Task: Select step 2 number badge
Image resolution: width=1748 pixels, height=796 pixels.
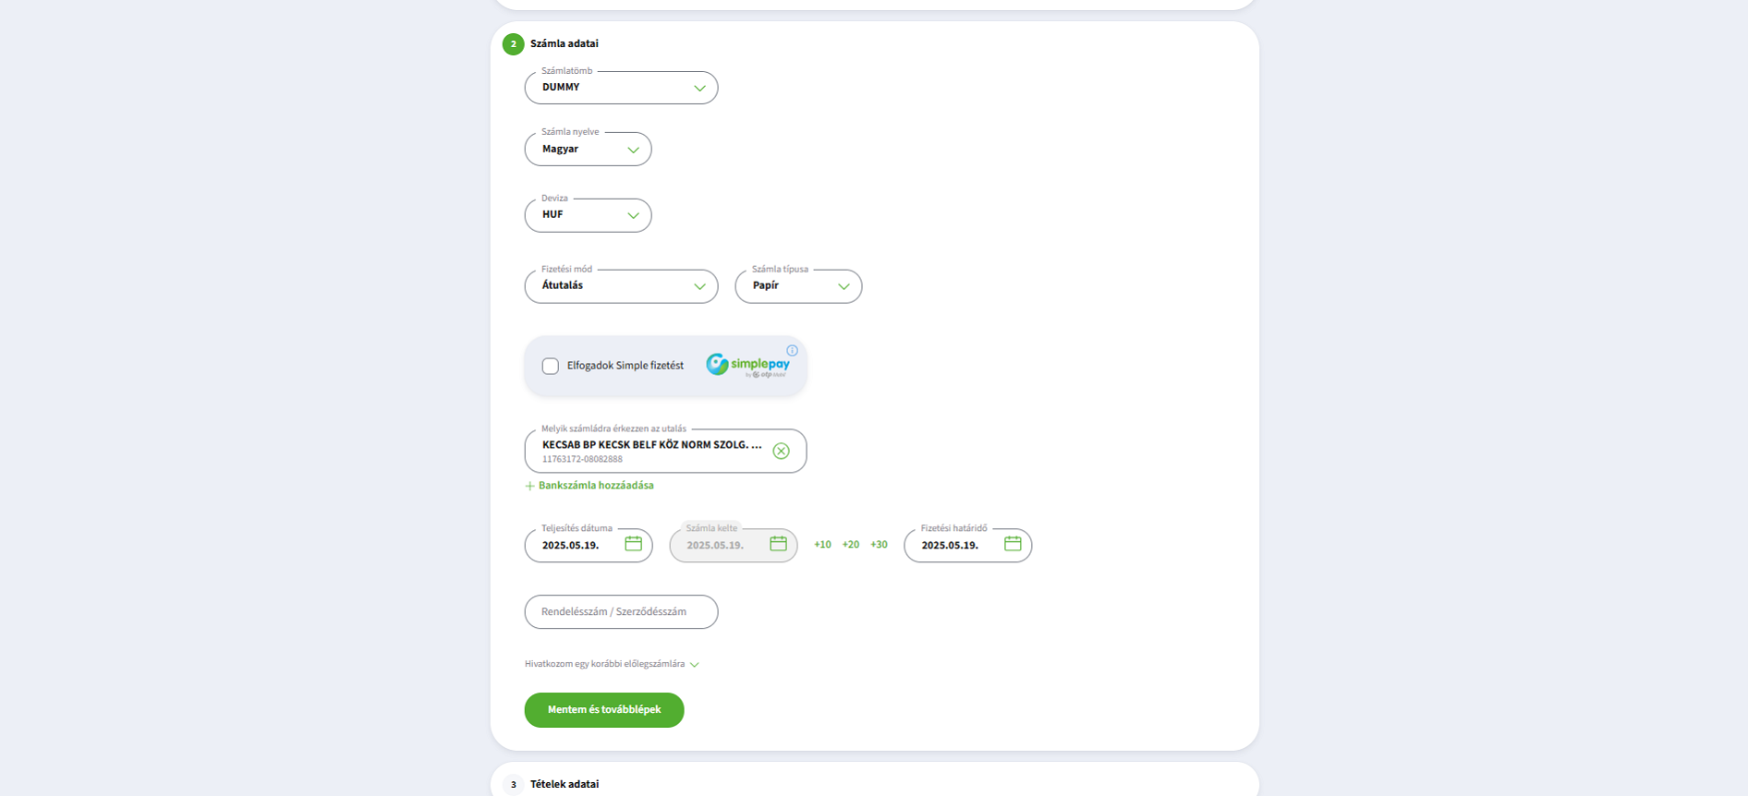Action: [513, 44]
